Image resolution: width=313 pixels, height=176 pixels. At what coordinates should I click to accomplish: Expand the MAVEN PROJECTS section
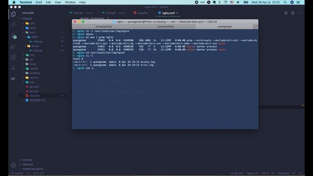click(33, 169)
